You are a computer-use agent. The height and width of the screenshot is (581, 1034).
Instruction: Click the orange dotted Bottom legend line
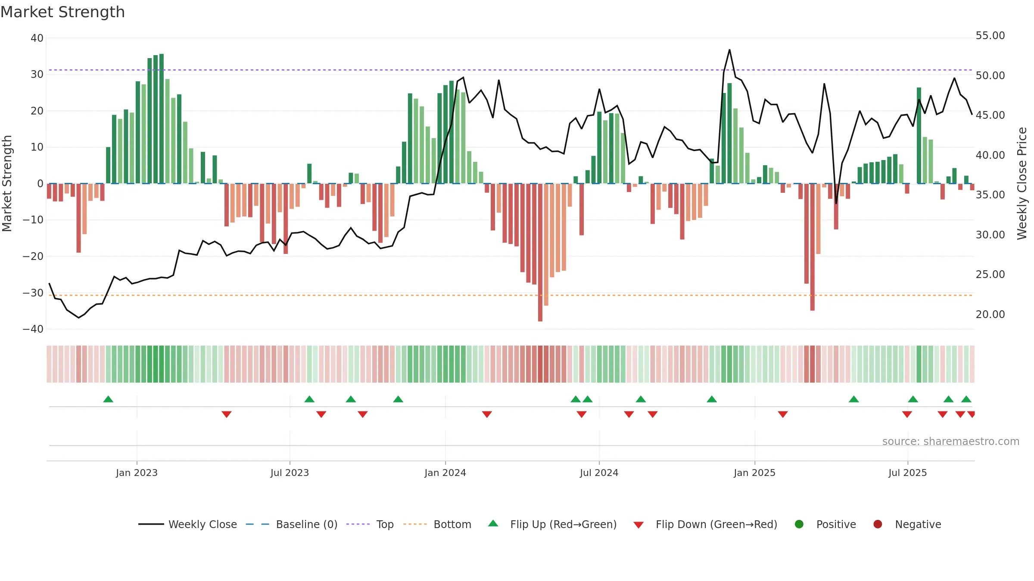(x=415, y=524)
